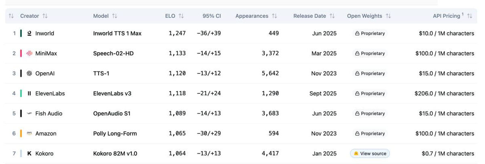This screenshot has height=164, width=485.
Task: Click API Pricing sort arrows
Action: pyautogui.click(x=470, y=16)
